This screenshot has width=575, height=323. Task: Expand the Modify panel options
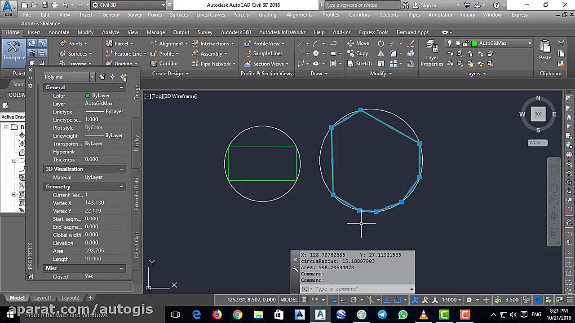(381, 74)
